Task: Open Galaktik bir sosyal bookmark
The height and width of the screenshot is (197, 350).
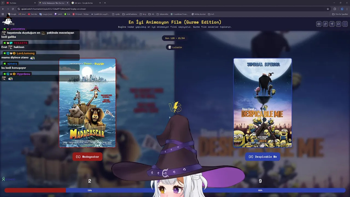Action: [x=100, y=14]
